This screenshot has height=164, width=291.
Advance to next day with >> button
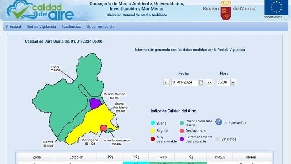pos(209,83)
